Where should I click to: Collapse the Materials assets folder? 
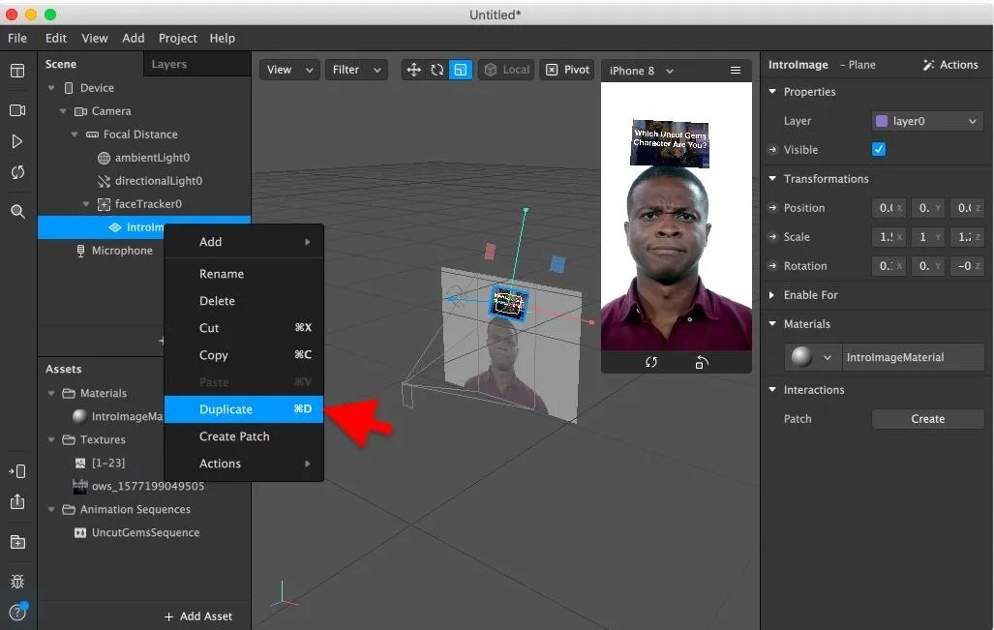[51, 393]
